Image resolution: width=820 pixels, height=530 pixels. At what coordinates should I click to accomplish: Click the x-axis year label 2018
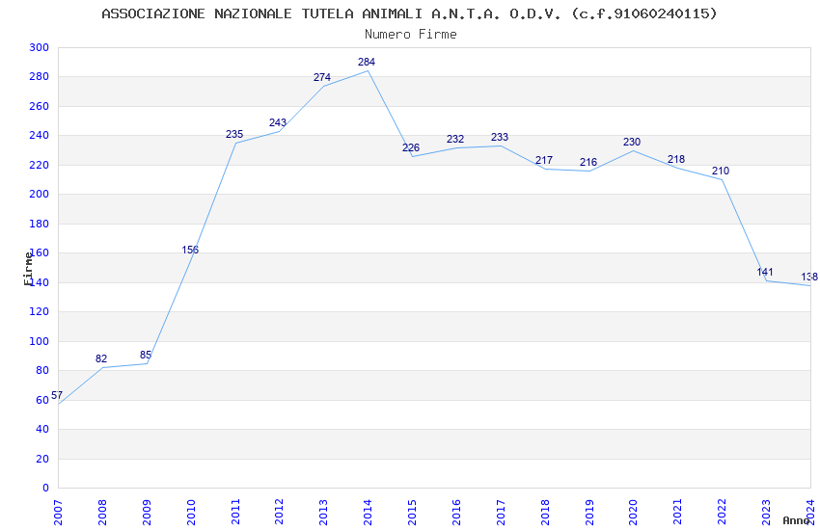(545, 513)
